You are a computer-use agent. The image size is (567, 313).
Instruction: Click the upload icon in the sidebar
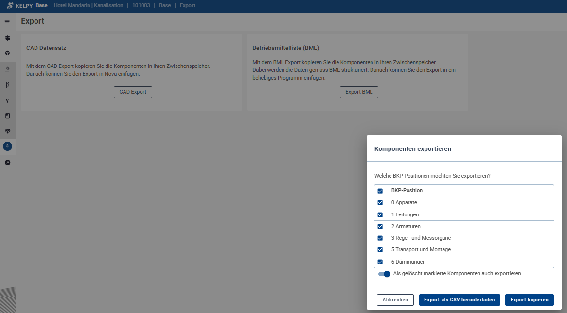click(x=7, y=69)
